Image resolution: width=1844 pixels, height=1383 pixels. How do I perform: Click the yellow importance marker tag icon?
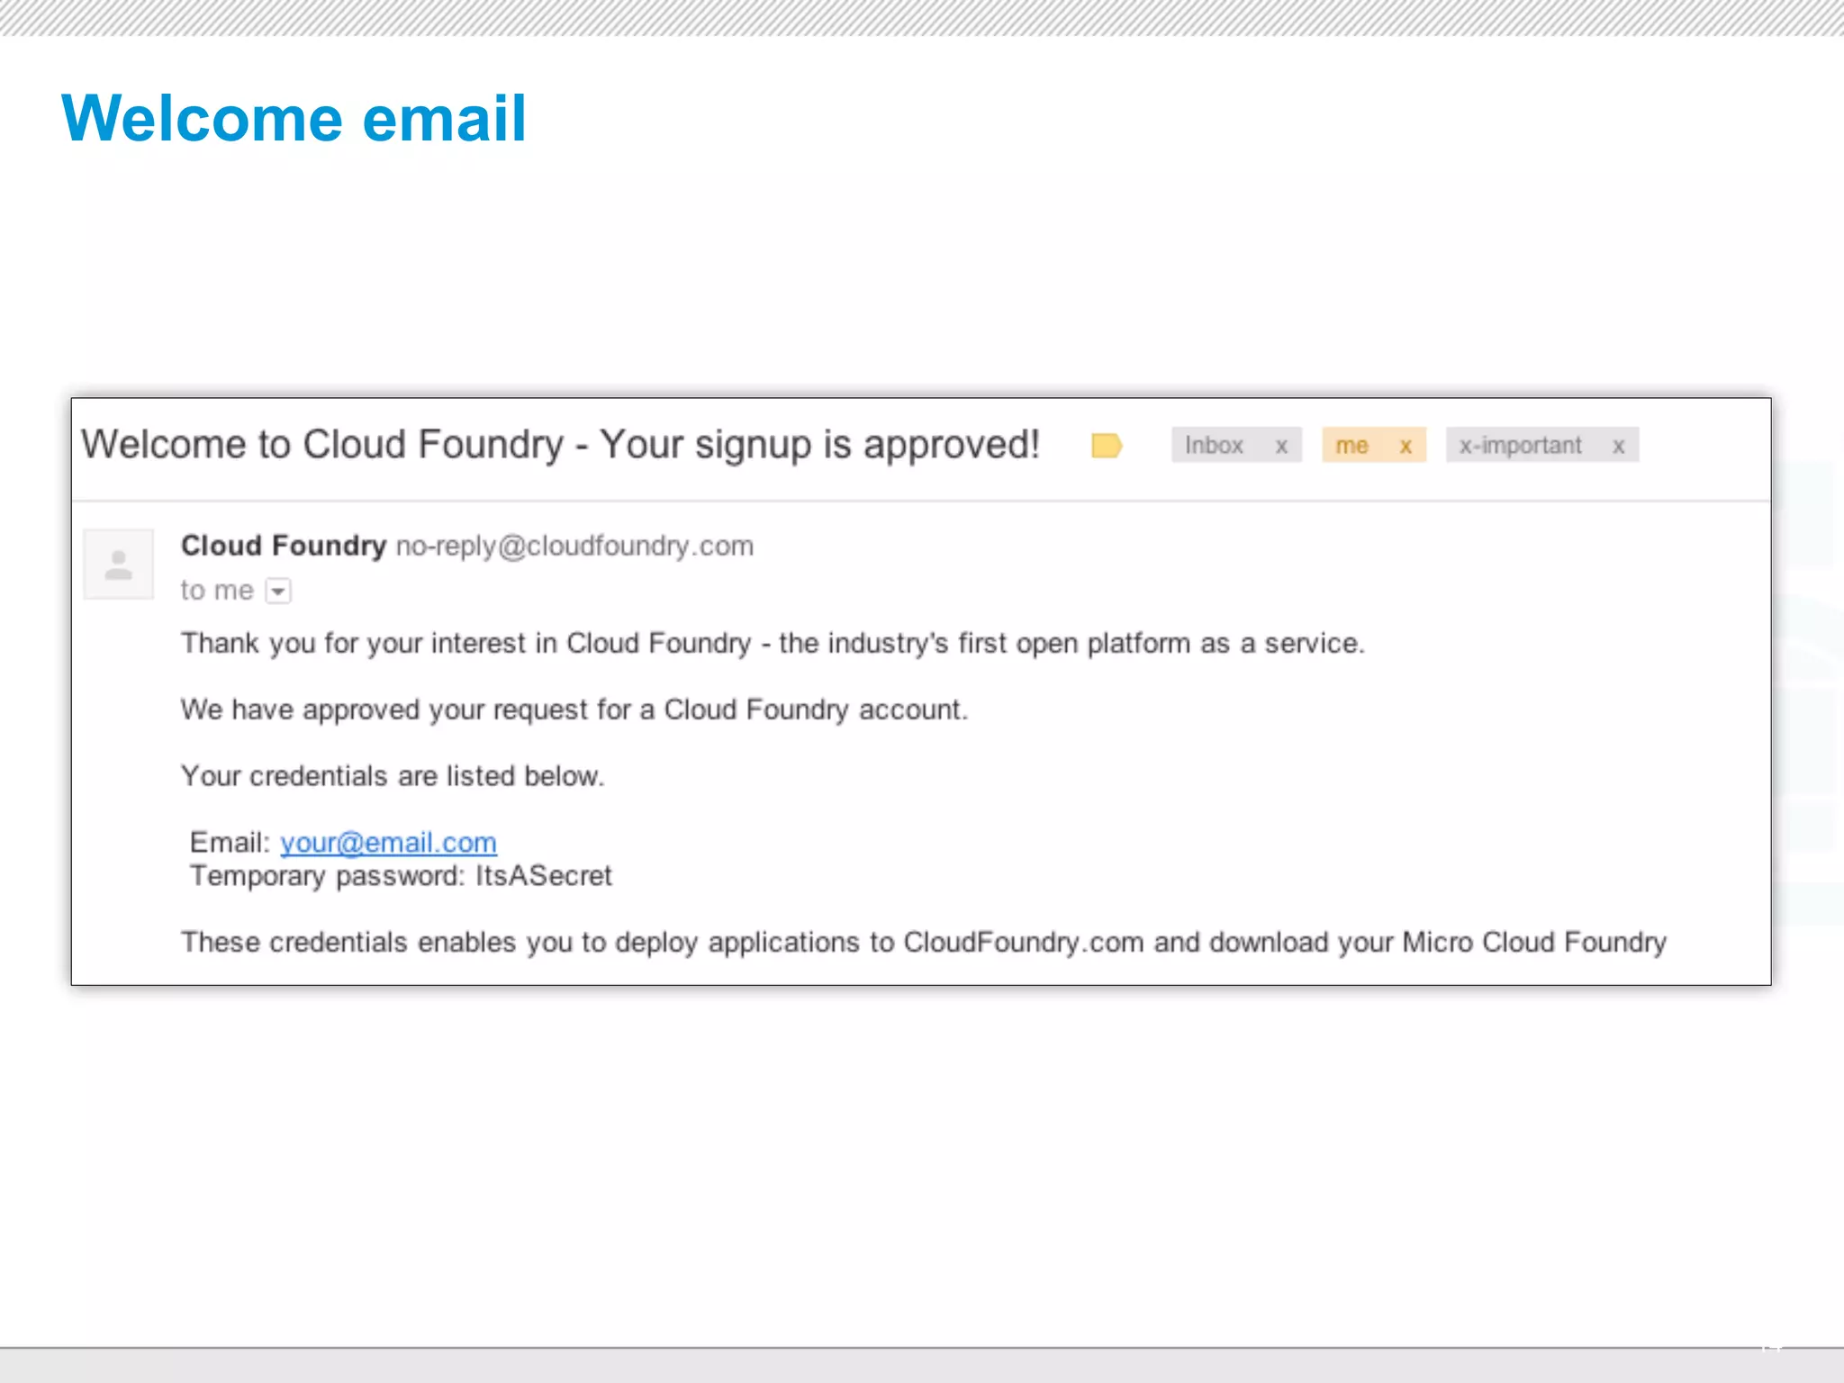[x=1107, y=446]
